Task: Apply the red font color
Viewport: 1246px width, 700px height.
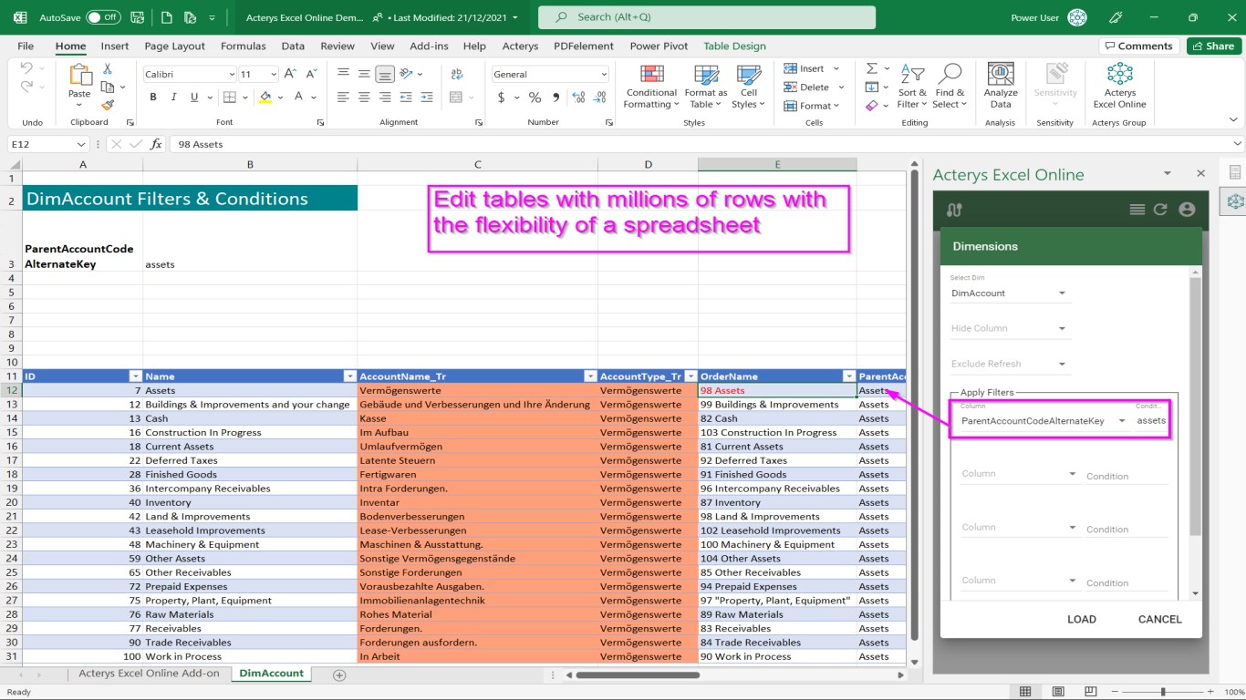Action: (300, 98)
